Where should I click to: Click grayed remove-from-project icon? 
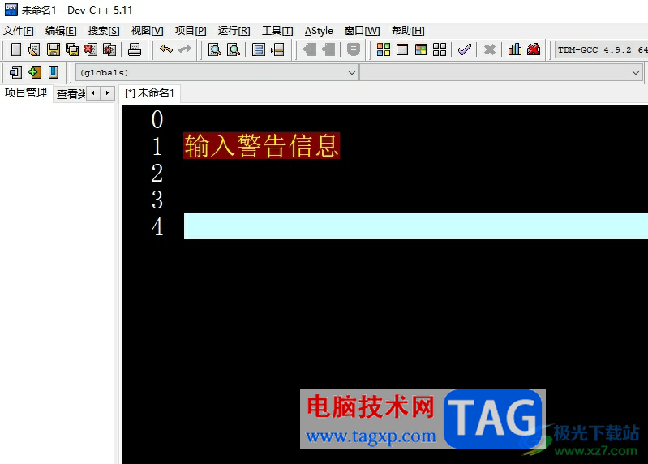point(328,49)
